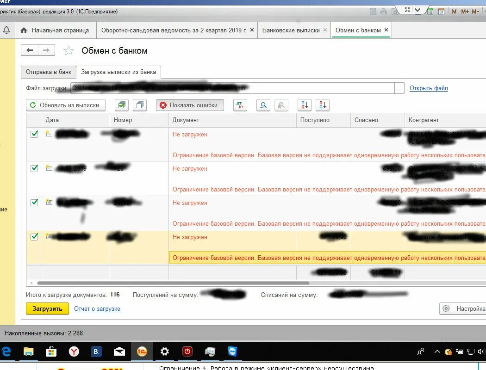Open the VK app from the taskbar

[x=96, y=351]
